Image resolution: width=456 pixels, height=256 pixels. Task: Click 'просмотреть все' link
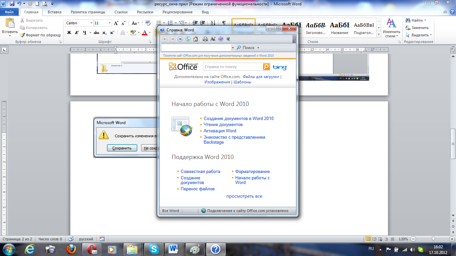click(244, 196)
